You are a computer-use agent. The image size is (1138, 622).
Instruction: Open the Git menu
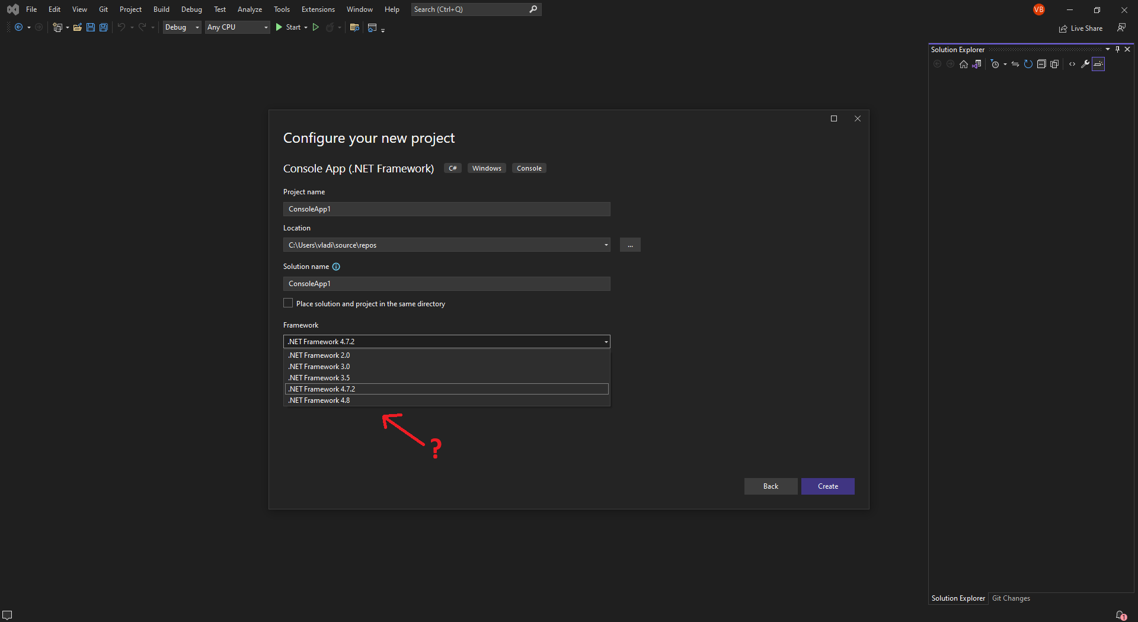click(103, 9)
